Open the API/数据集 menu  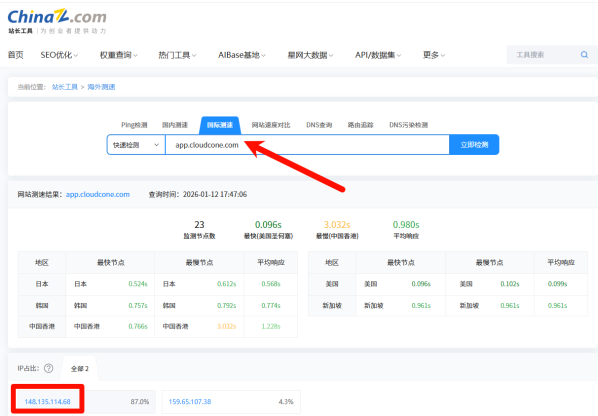click(x=378, y=55)
